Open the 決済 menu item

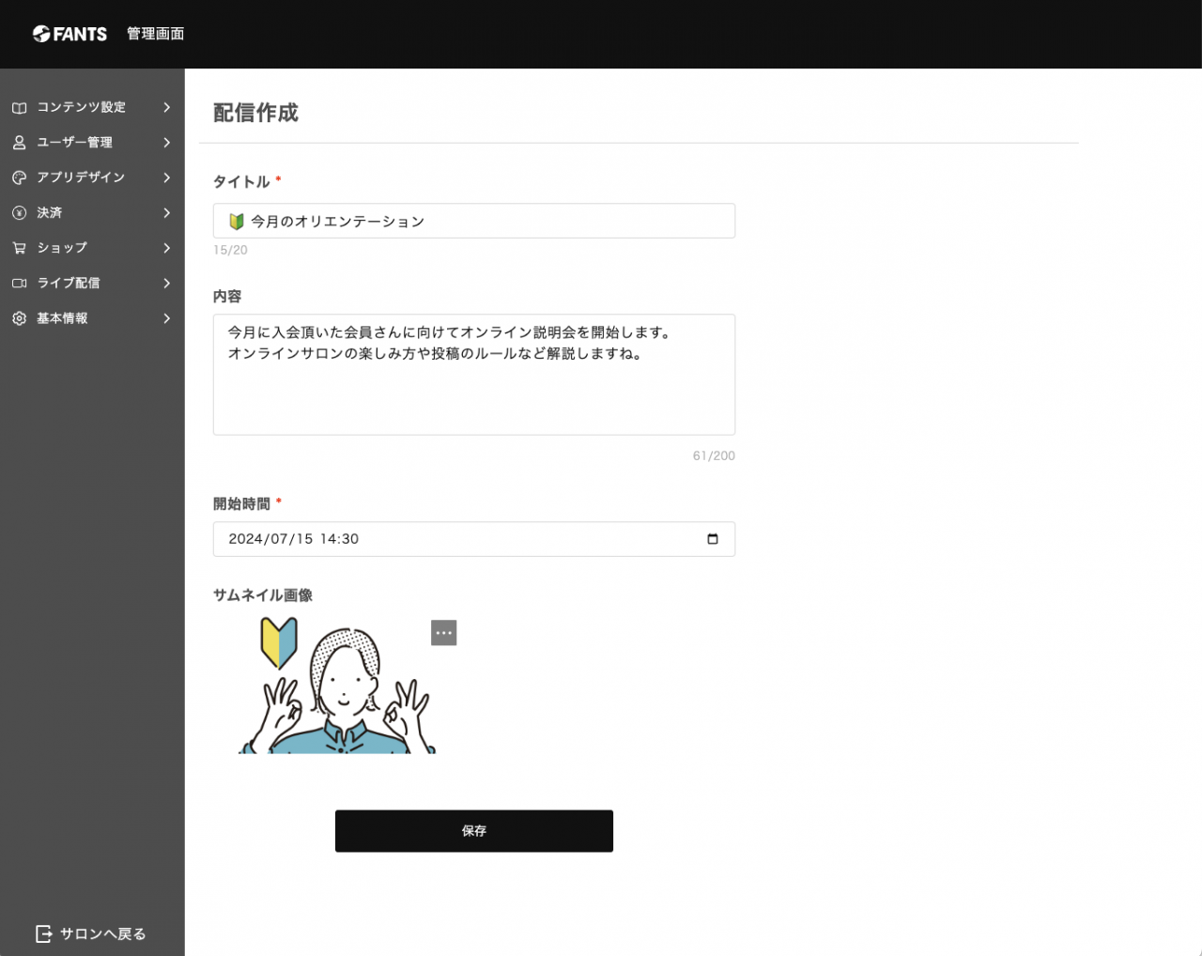[92, 213]
